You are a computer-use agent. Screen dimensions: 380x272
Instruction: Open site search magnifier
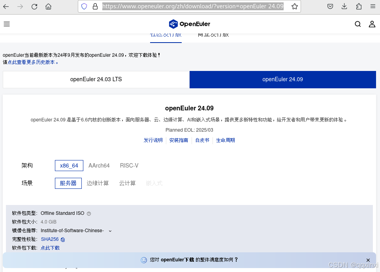[358, 24]
